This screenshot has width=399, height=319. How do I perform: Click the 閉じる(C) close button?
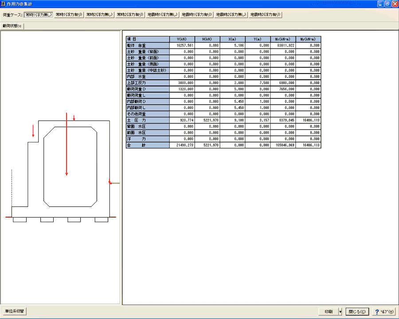coord(357,311)
